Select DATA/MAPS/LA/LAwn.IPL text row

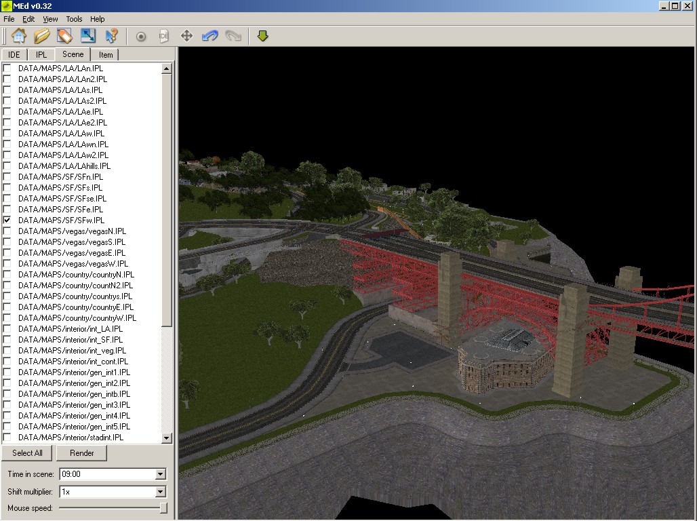pos(63,144)
